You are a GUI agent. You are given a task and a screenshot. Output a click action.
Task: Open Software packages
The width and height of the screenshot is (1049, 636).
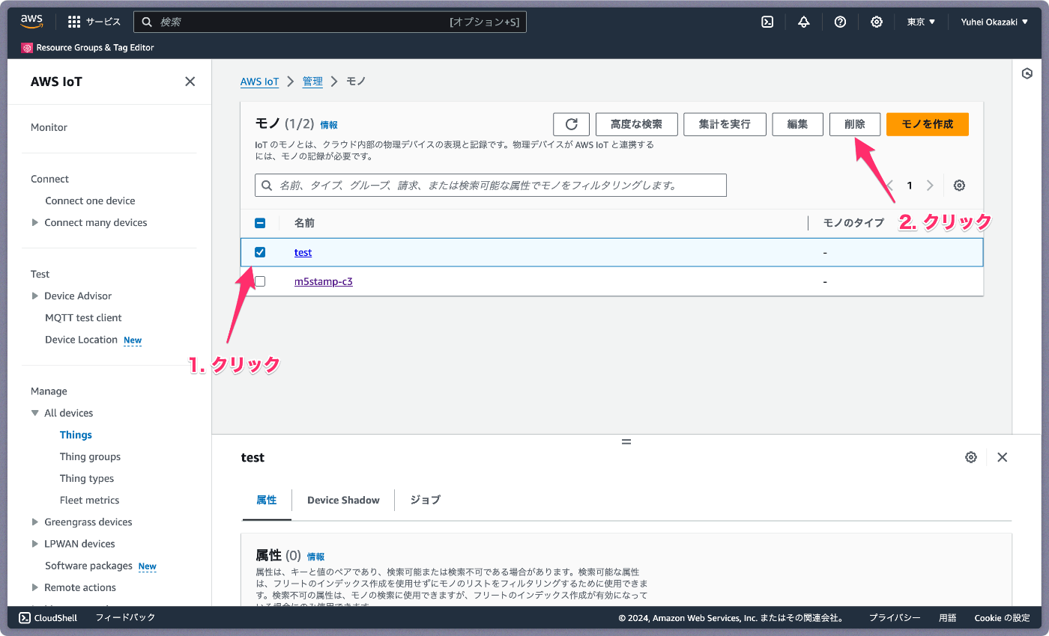[x=88, y=566]
